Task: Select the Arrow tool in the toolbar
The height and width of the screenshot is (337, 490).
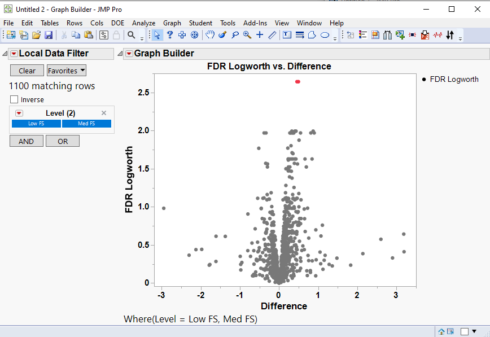Action: tap(157, 35)
